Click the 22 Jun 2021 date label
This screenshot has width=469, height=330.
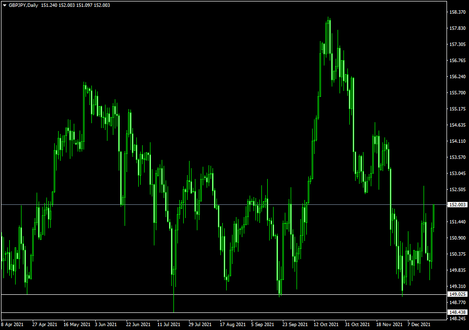(138, 324)
